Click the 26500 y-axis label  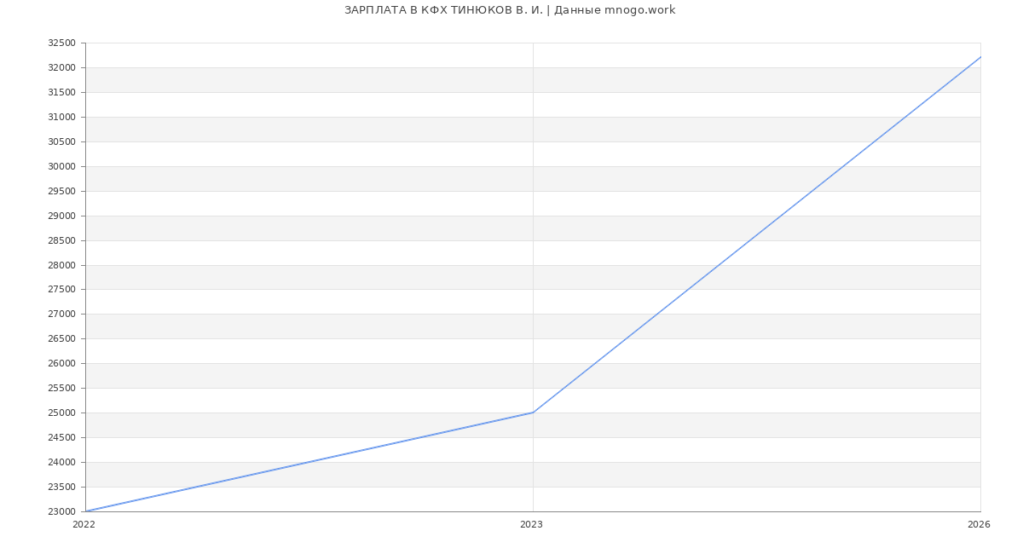61,339
